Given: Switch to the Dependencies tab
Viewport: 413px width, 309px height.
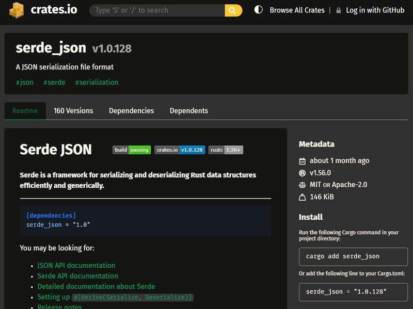Looking at the screenshot, I should (132, 111).
